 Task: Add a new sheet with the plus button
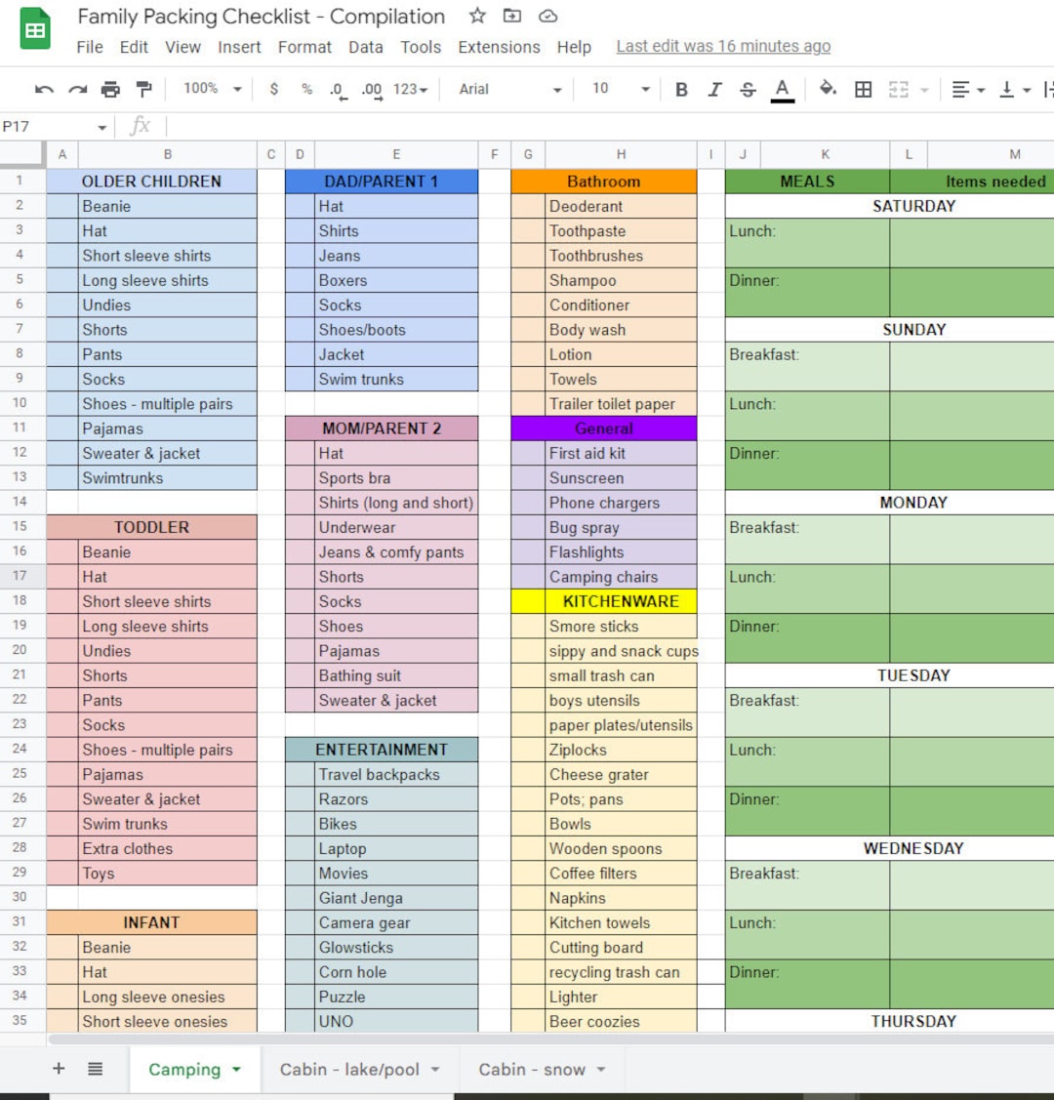[x=59, y=1069]
